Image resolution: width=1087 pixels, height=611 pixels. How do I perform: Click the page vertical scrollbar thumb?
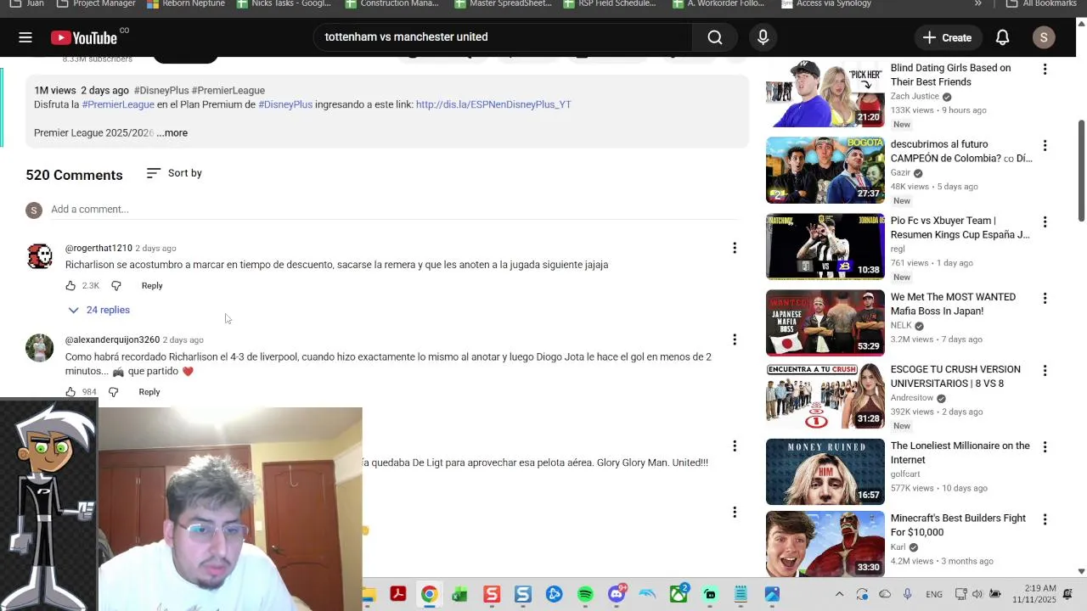click(x=1081, y=170)
